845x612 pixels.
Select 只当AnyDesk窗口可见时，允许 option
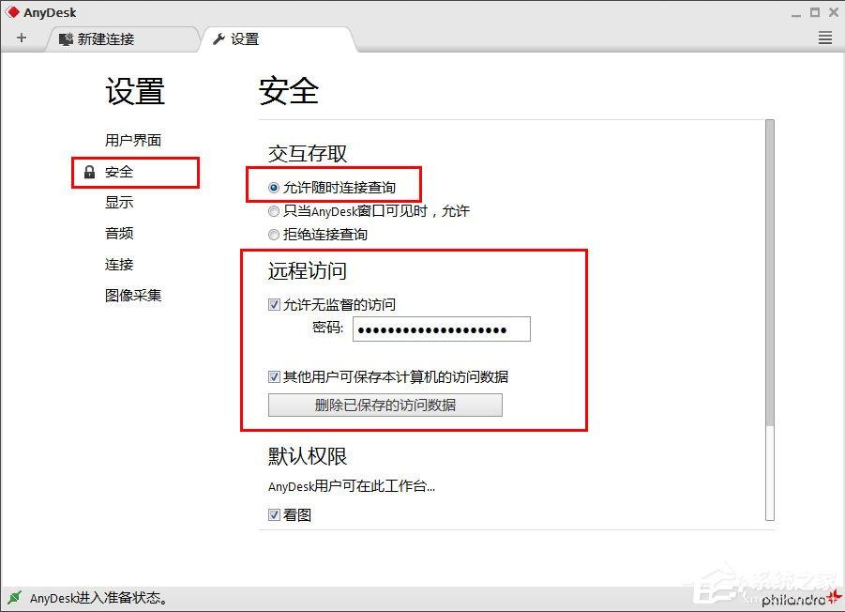[x=274, y=211]
